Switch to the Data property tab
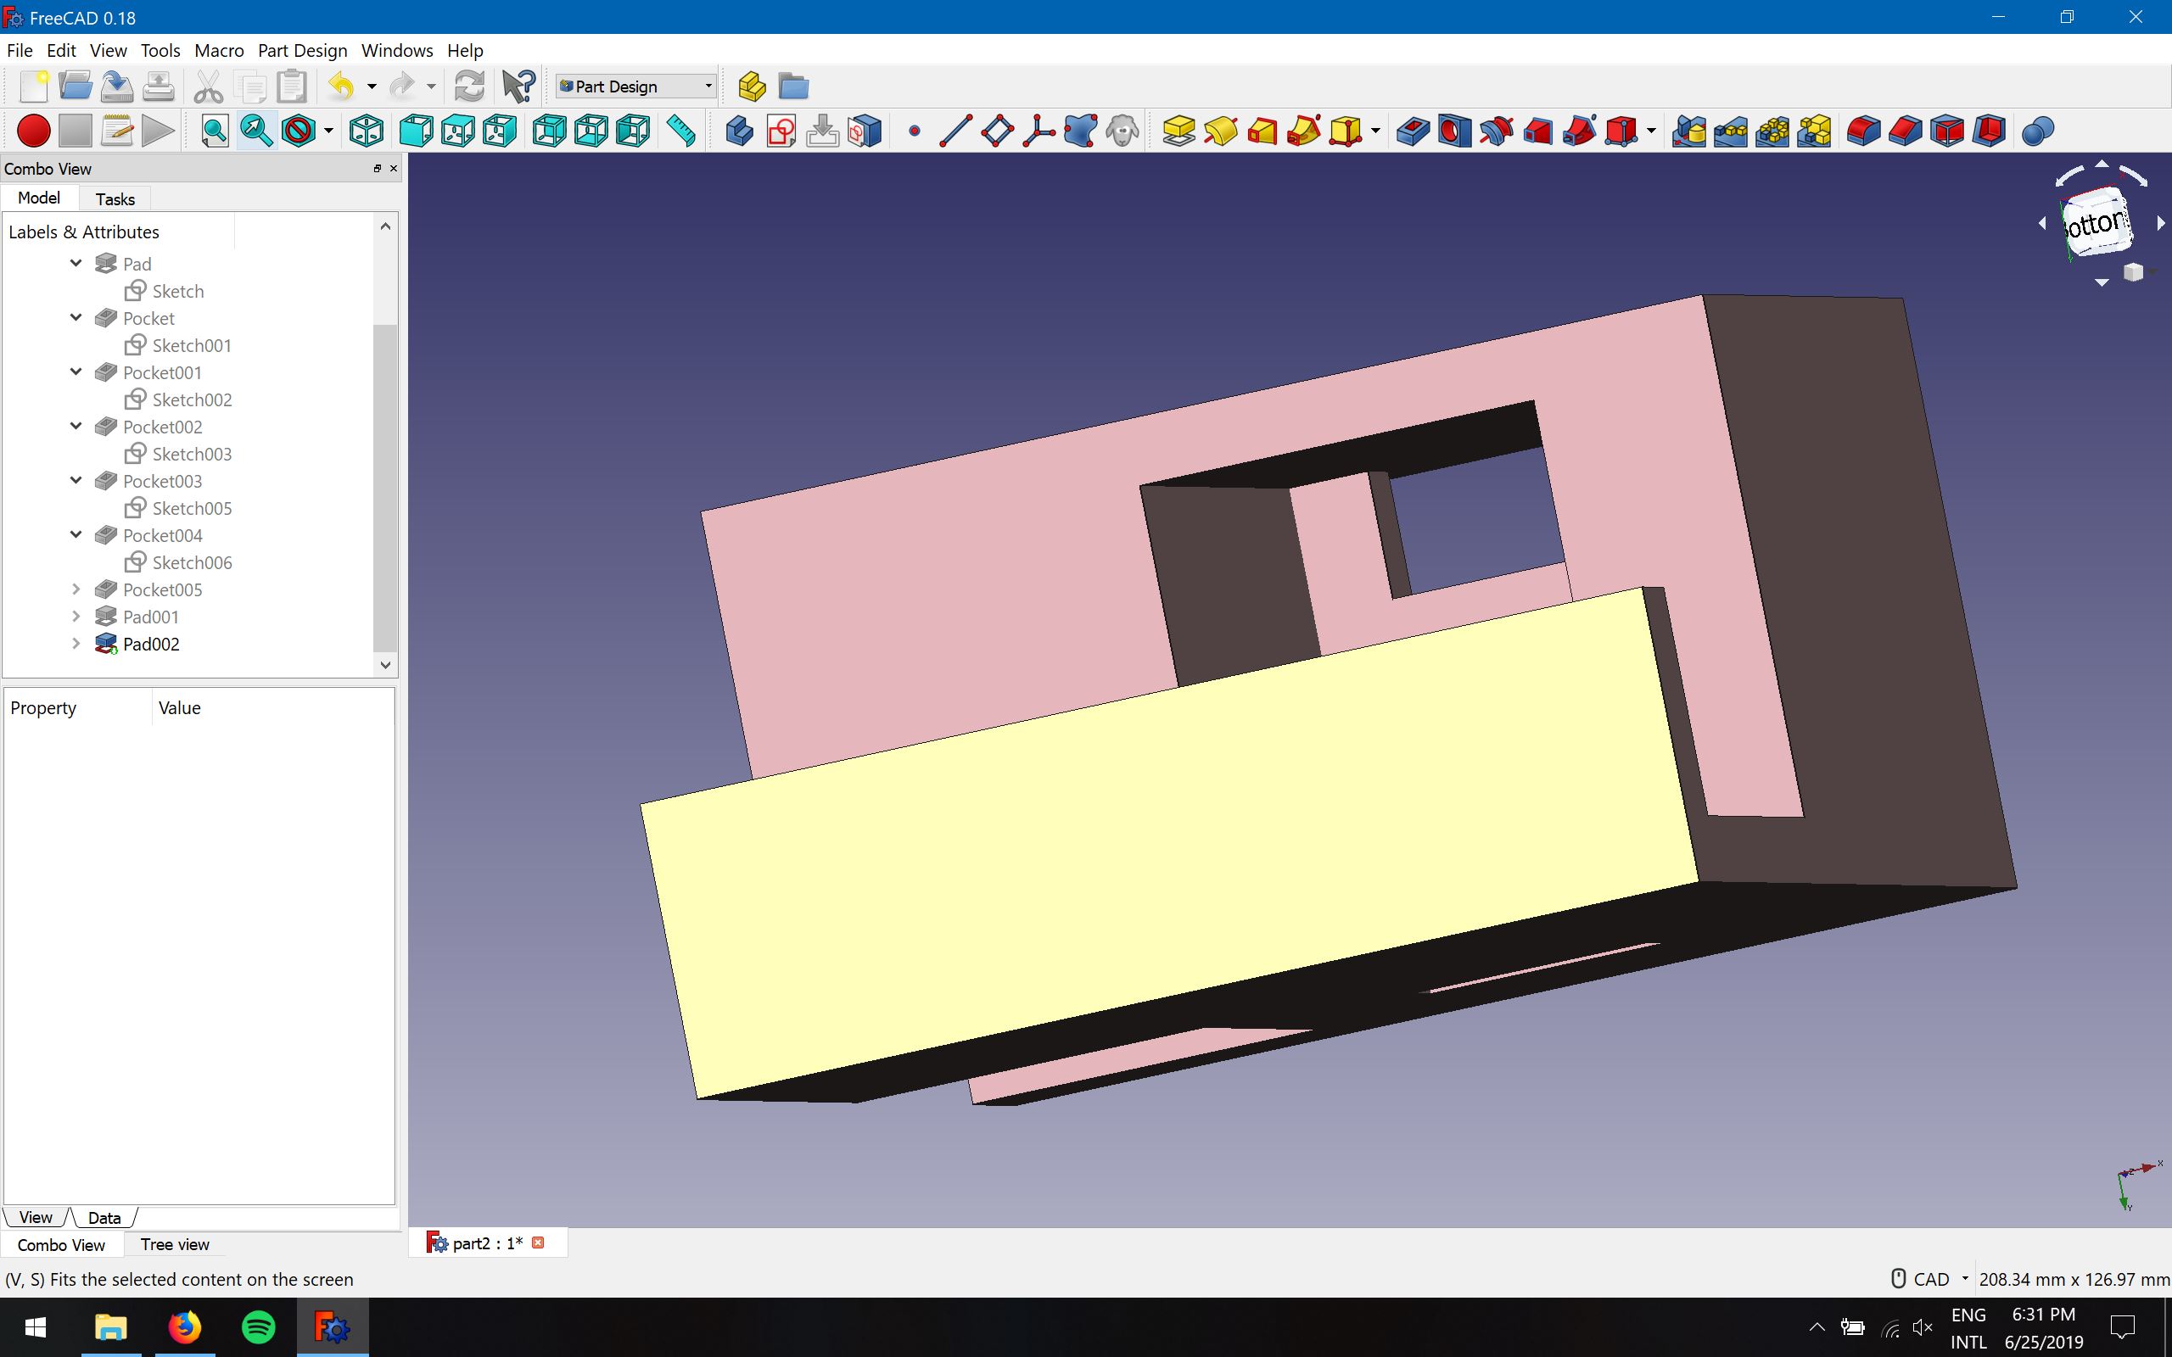The height and width of the screenshot is (1357, 2172). (104, 1218)
